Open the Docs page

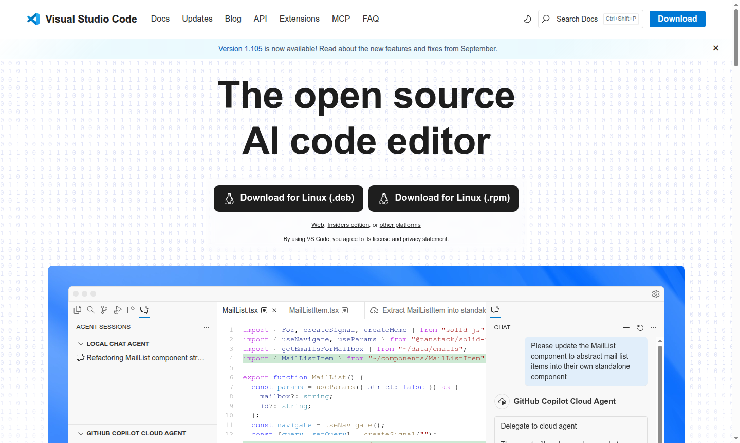(160, 19)
